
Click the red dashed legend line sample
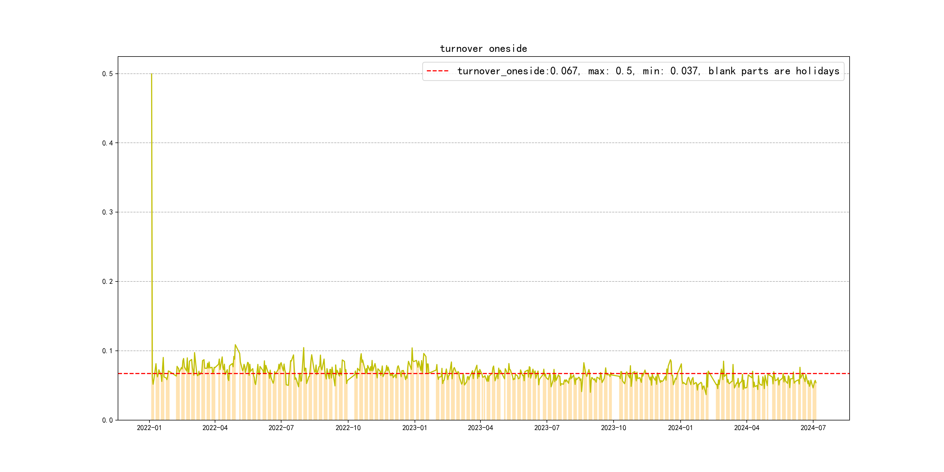tap(438, 71)
